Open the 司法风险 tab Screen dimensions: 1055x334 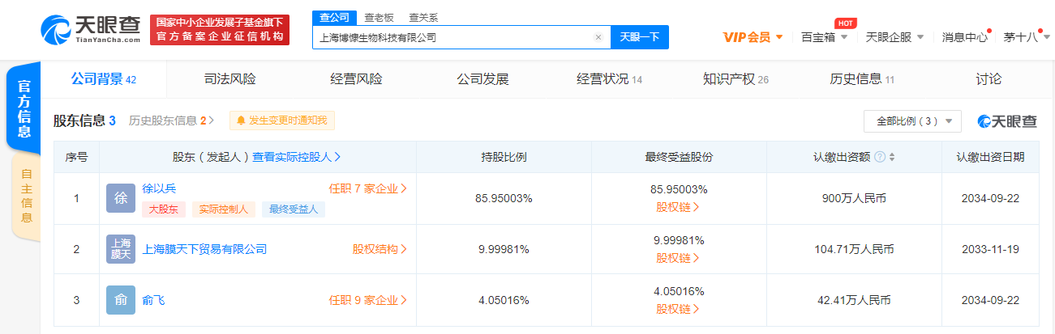[x=229, y=79]
